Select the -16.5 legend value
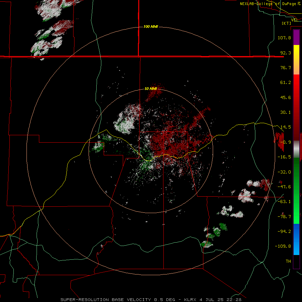Image resolution: width=302 pixels, height=302 pixels. 284,157
